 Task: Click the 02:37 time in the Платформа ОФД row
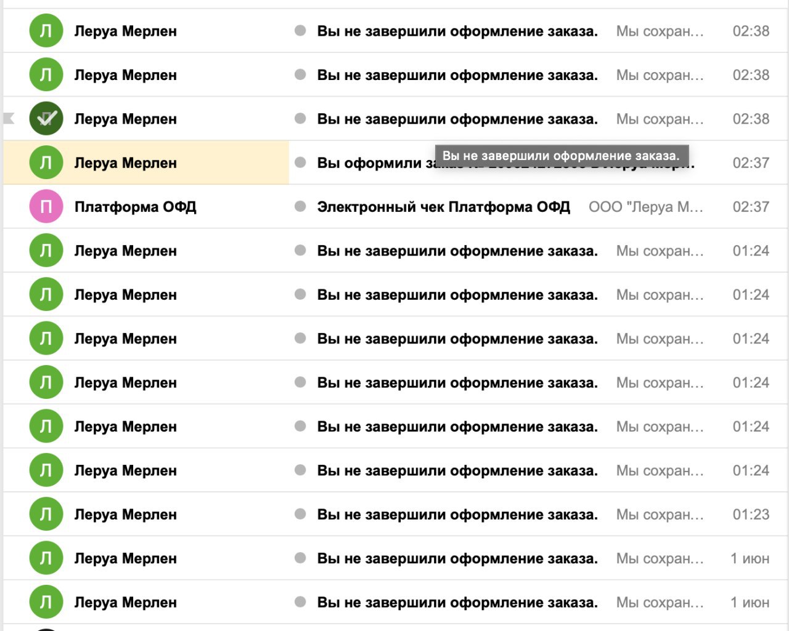click(x=751, y=207)
